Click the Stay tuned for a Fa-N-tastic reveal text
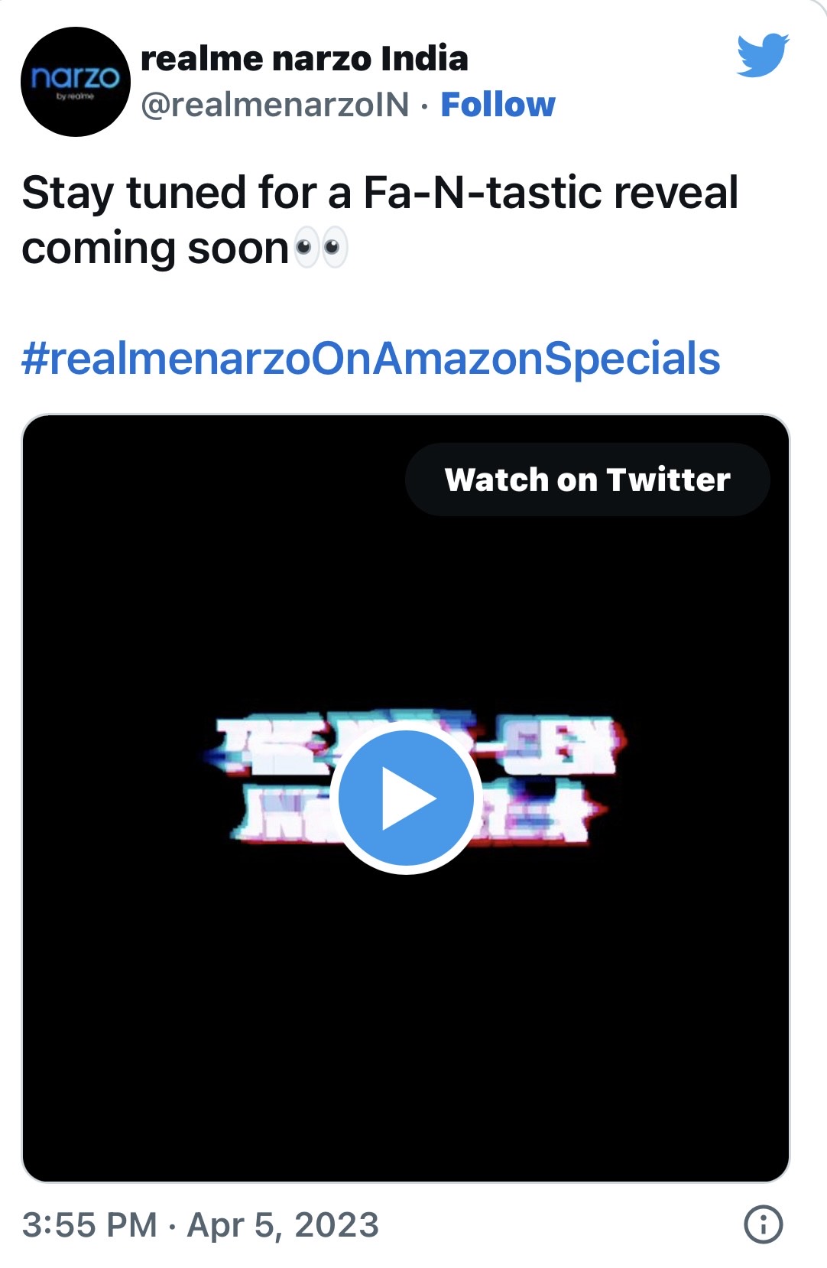827x1268 pixels. (380, 192)
